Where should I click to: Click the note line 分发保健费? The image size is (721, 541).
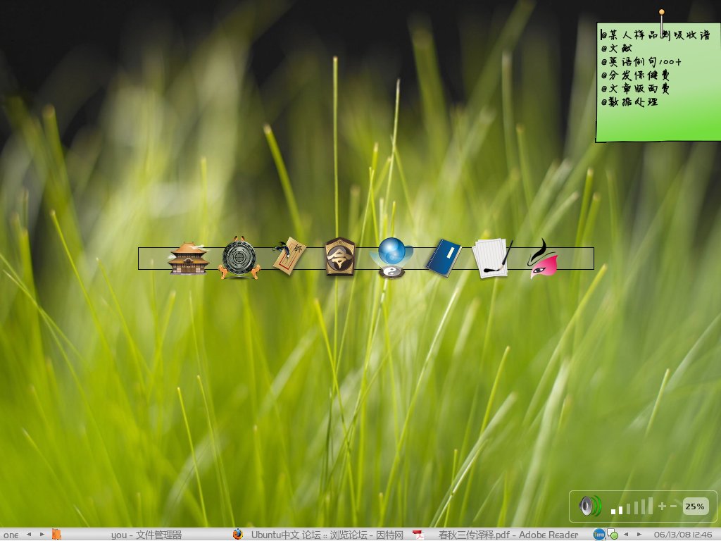[635, 75]
